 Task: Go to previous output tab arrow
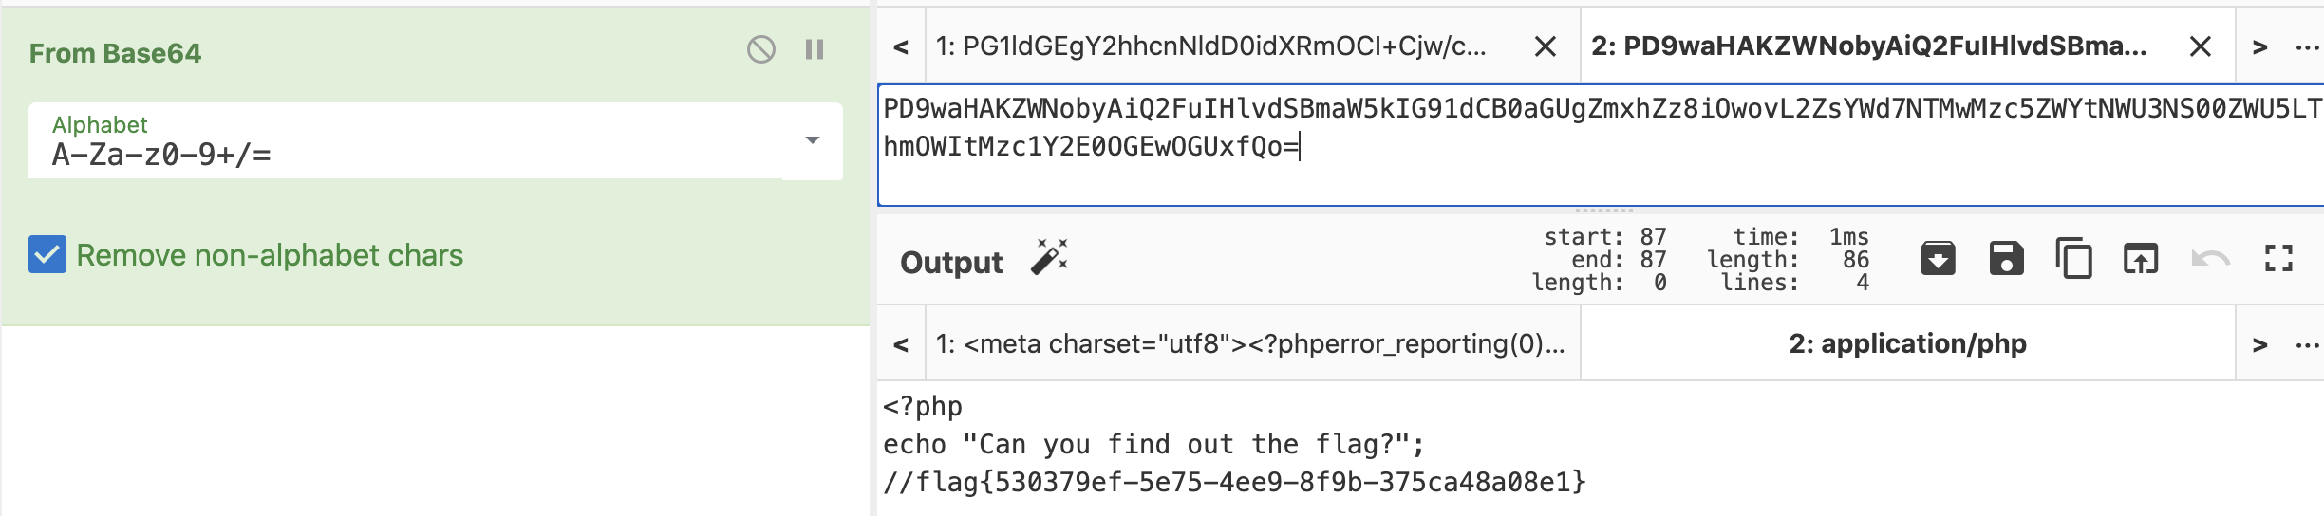pos(901,343)
